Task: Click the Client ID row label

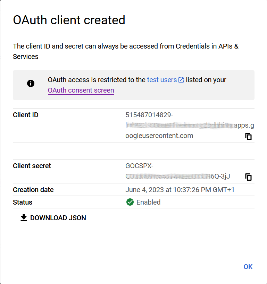Action: (x=25, y=115)
